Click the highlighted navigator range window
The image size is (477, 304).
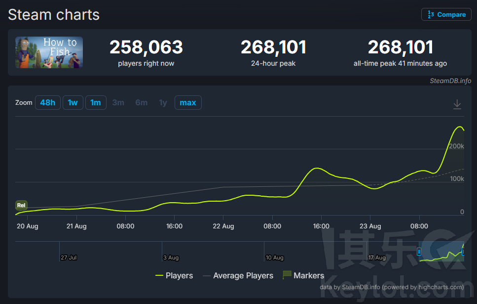click(x=441, y=252)
